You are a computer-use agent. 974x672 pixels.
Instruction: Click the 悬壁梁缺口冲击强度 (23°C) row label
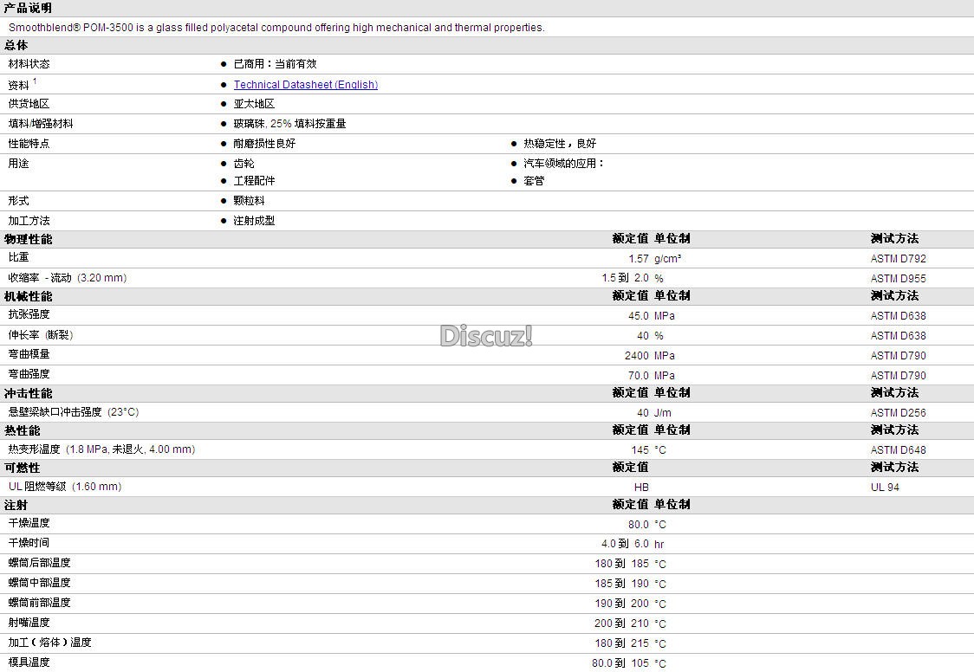74,411
